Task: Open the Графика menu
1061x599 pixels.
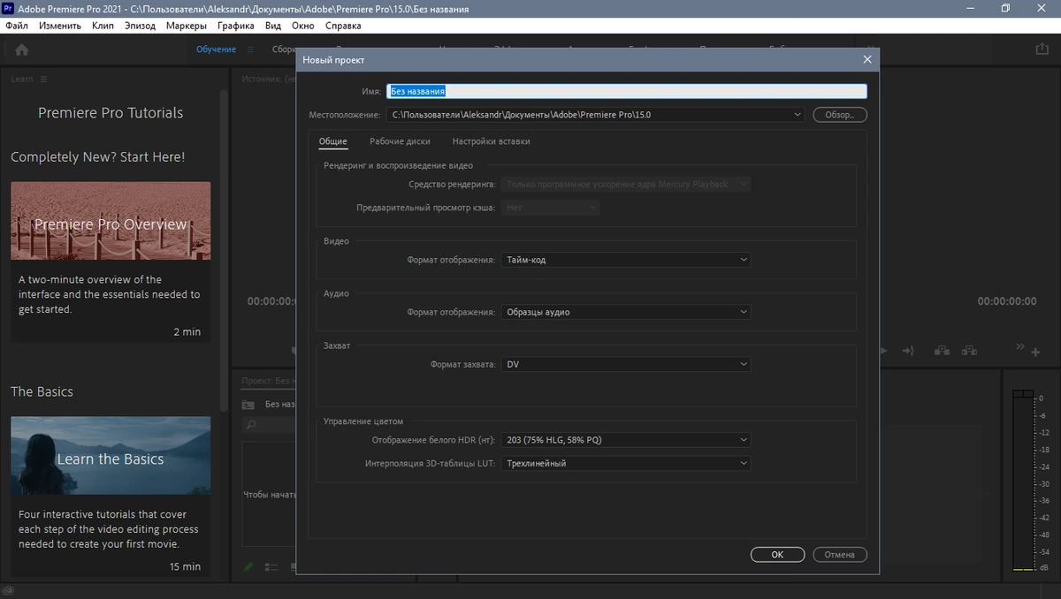Action: 235,26
